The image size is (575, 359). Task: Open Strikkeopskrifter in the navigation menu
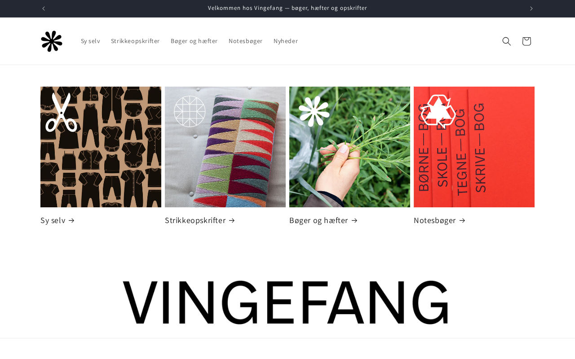135,41
